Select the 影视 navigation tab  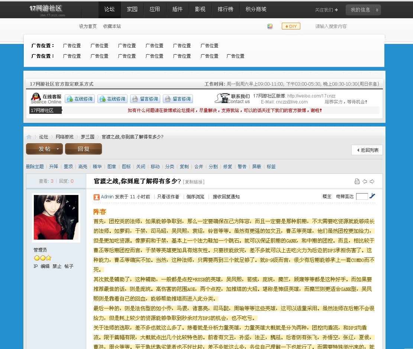[x=200, y=10]
